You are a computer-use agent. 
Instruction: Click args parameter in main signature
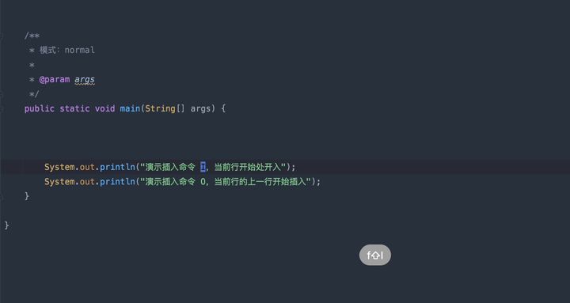coord(200,108)
